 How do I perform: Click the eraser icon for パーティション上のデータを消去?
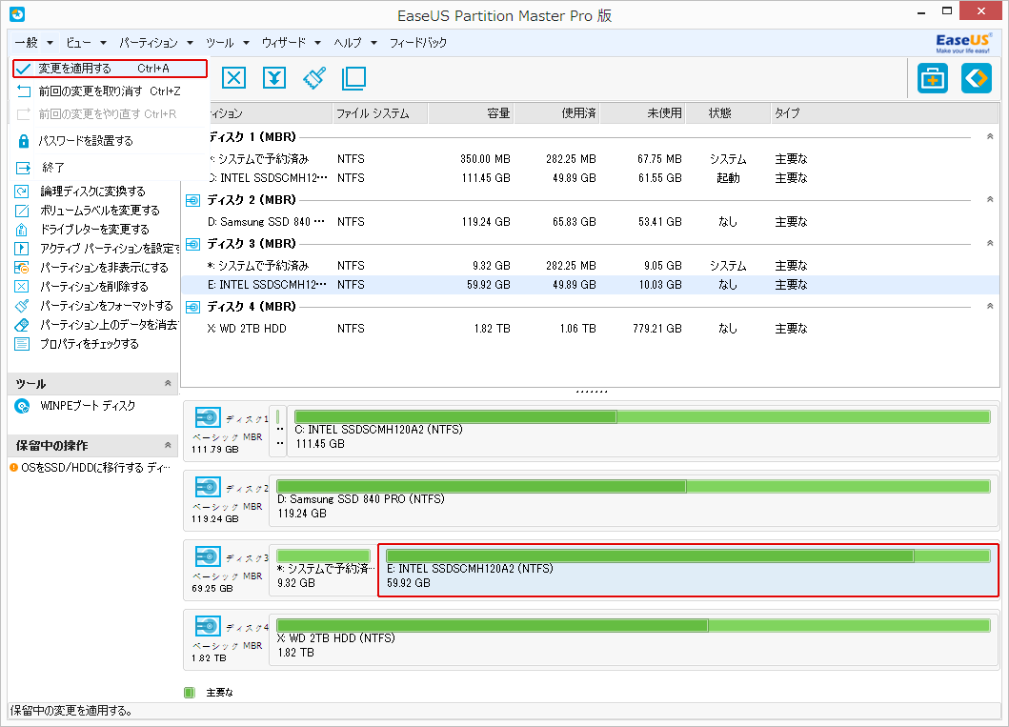coord(22,324)
